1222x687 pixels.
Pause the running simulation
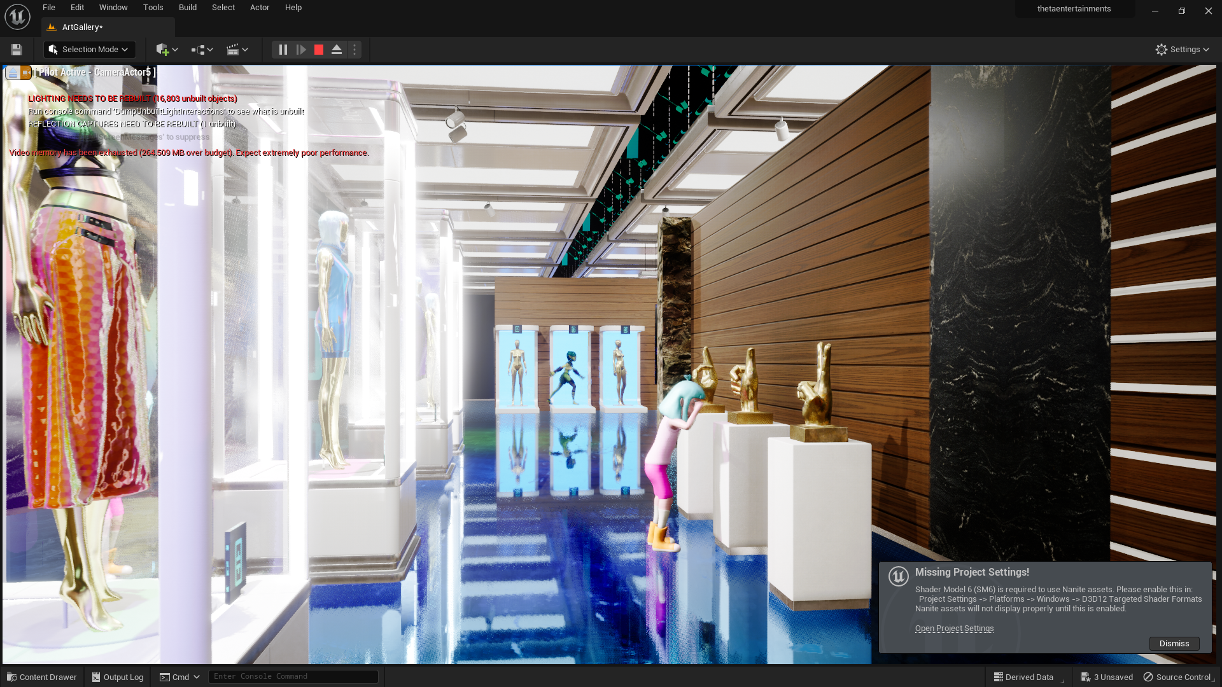(x=283, y=50)
